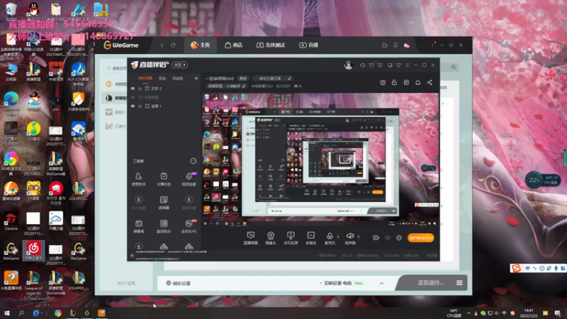Open the streamer profile avatar in 直播伴侣

tap(348, 65)
